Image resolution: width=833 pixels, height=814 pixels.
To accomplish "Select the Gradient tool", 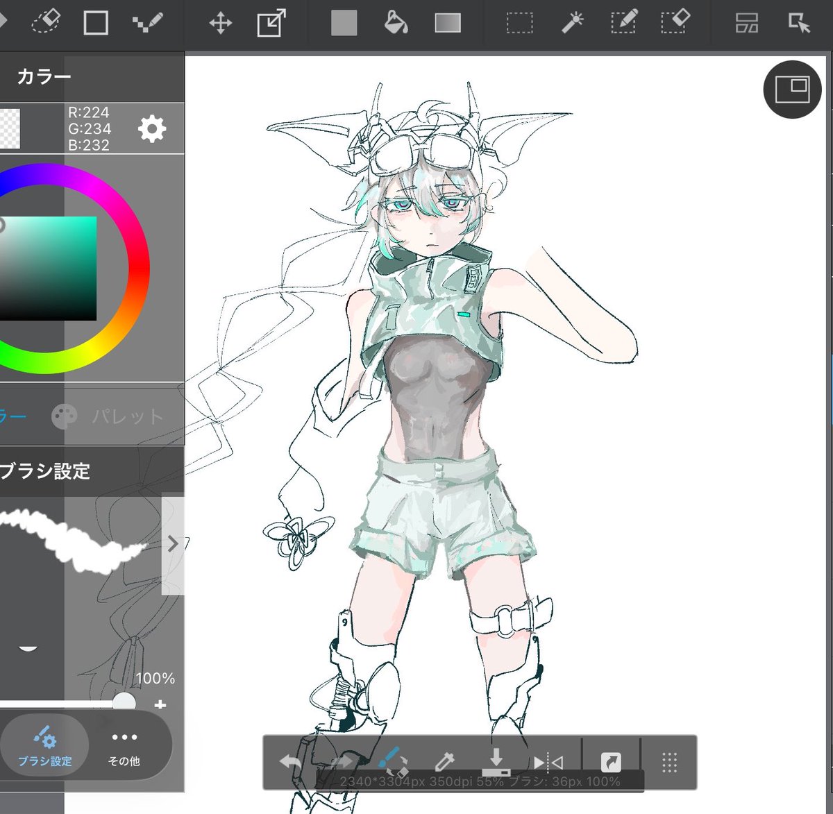I will click(x=448, y=23).
